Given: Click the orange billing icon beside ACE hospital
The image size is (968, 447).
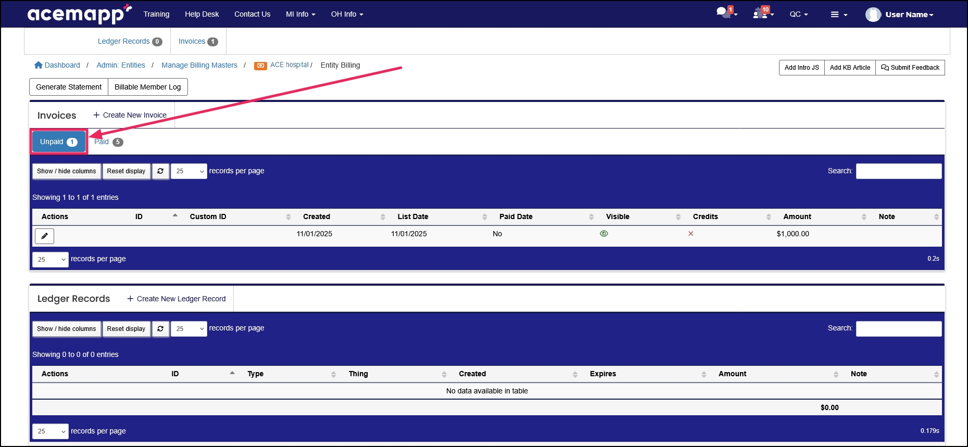Looking at the screenshot, I should click(260, 66).
